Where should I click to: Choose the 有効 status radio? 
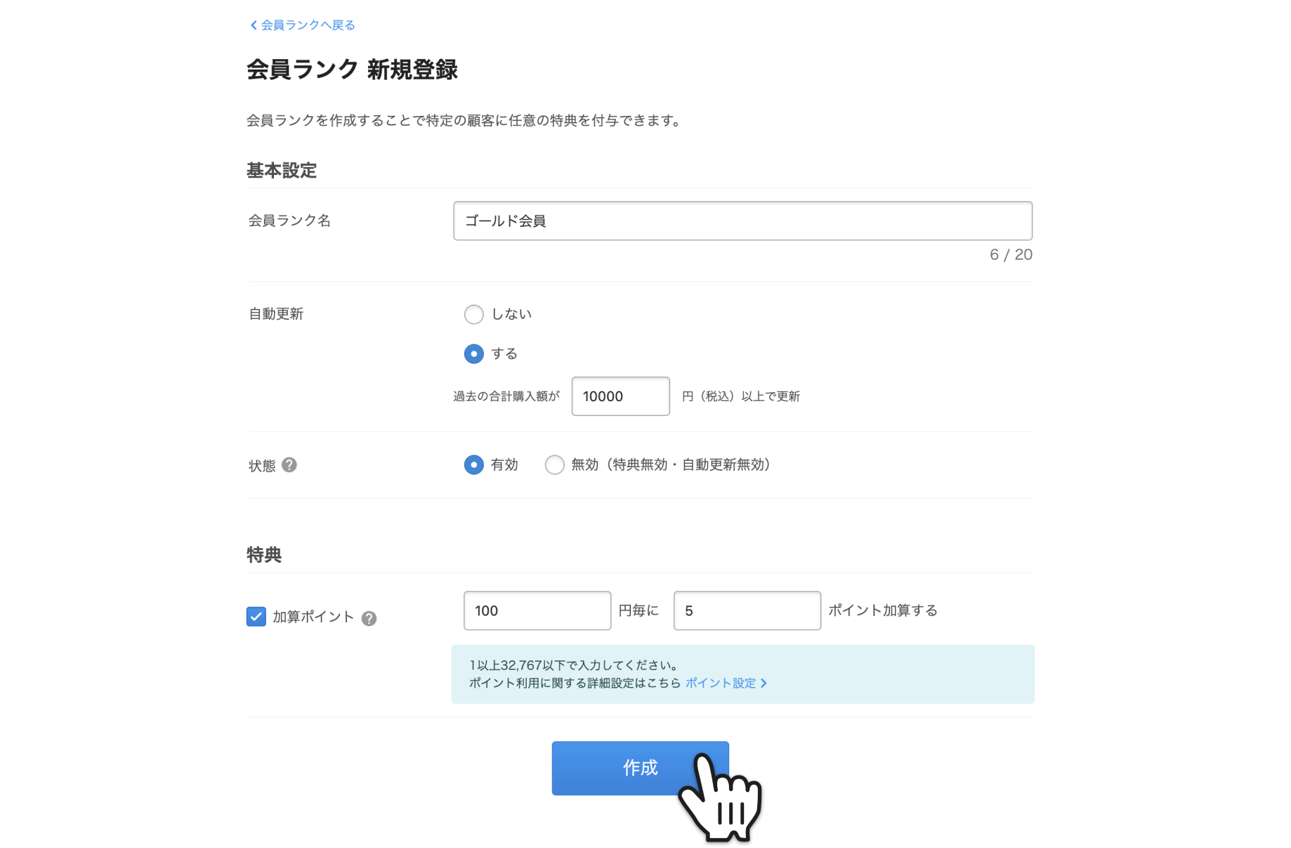[x=474, y=465]
